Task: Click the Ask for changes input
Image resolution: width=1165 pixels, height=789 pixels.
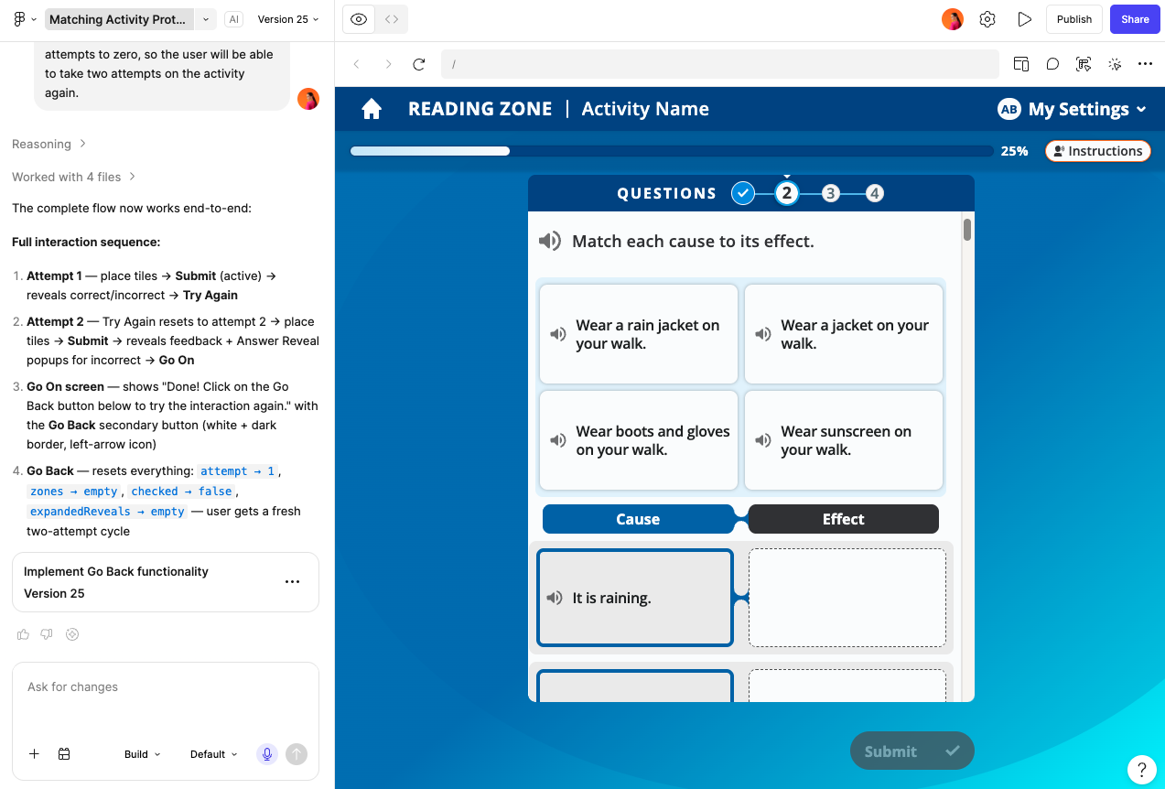Action: [166, 687]
